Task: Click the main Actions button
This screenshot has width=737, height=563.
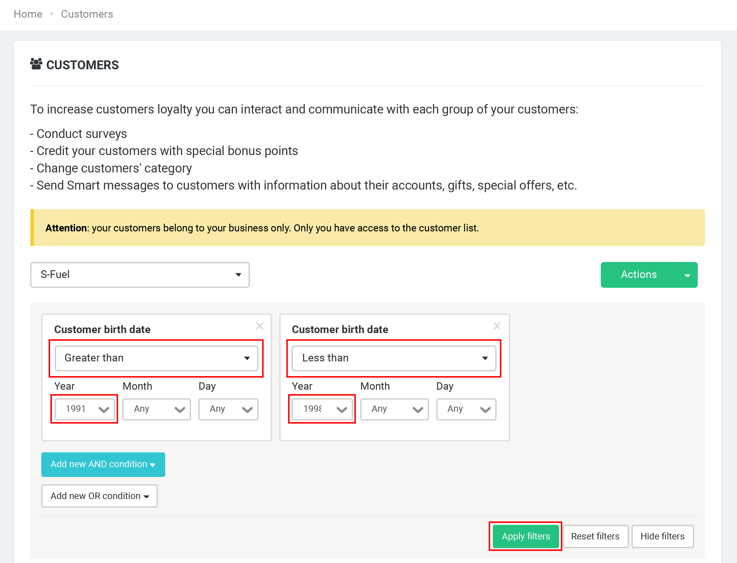Action: point(638,275)
